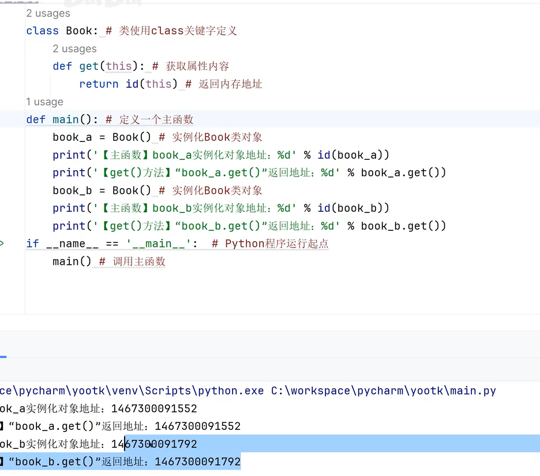540x476 pixels.
Task: Click the print line ending with "book_a.get())"
Action: [249, 173]
